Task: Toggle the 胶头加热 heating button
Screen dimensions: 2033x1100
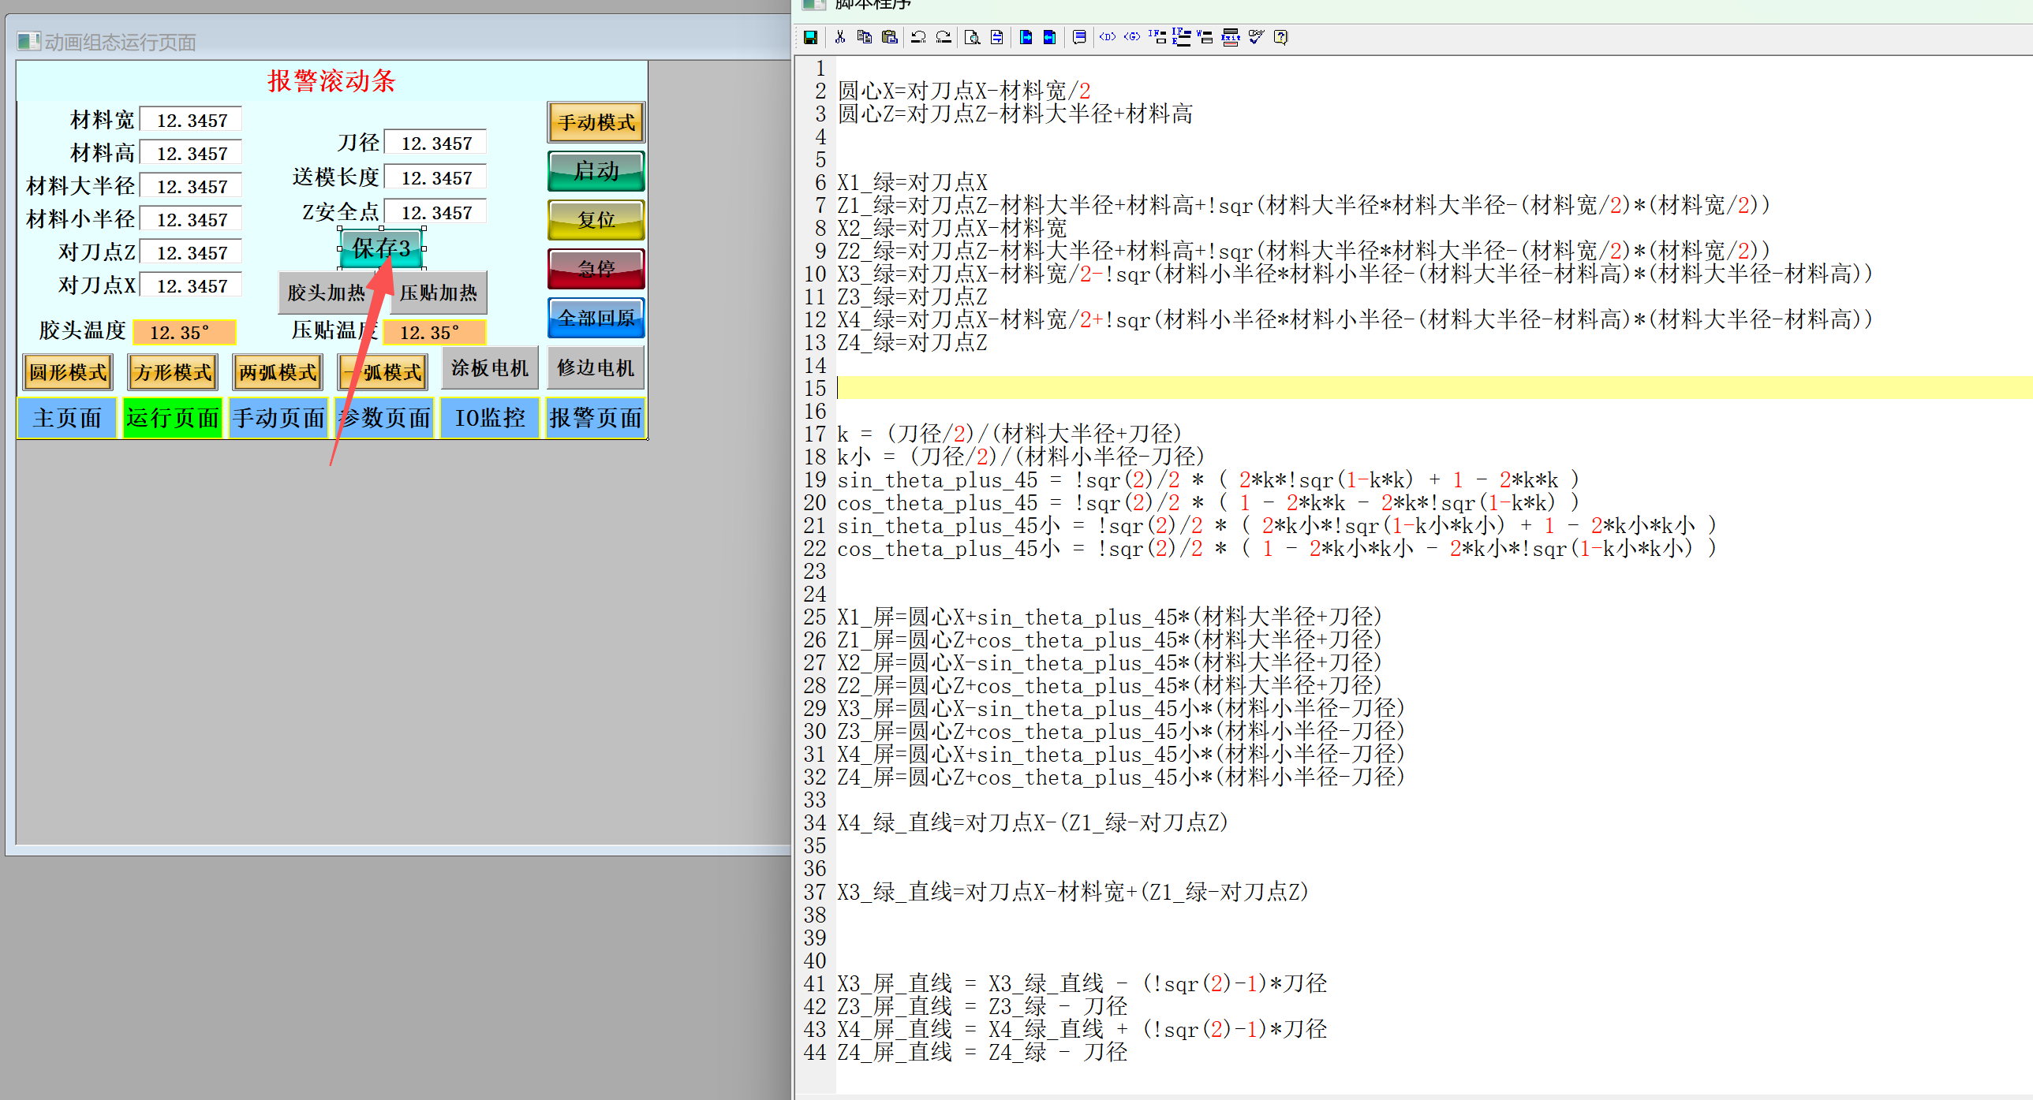Action: click(x=326, y=293)
